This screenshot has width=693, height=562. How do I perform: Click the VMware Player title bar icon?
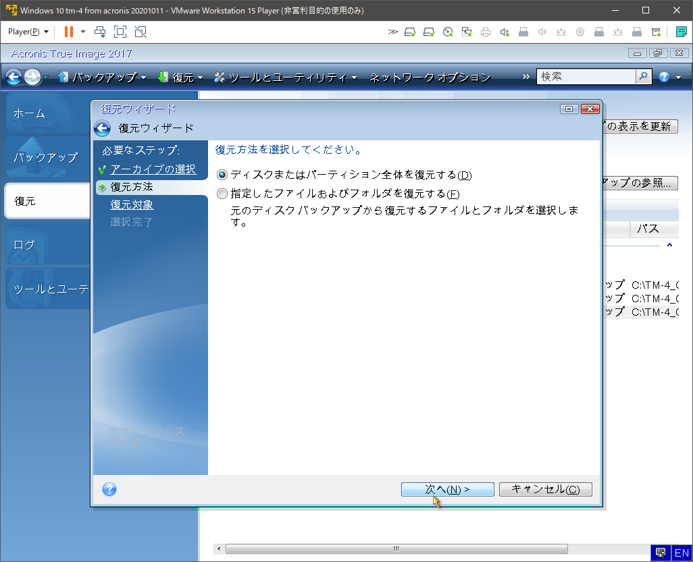point(11,10)
